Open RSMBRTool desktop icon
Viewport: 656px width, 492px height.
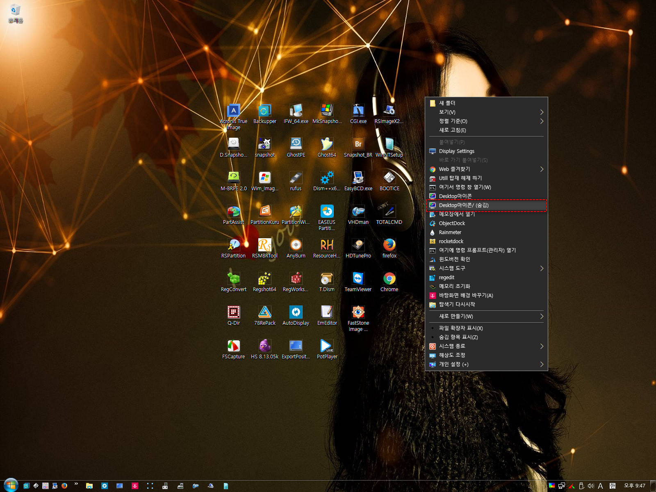pyautogui.click(x=264, y=248)
